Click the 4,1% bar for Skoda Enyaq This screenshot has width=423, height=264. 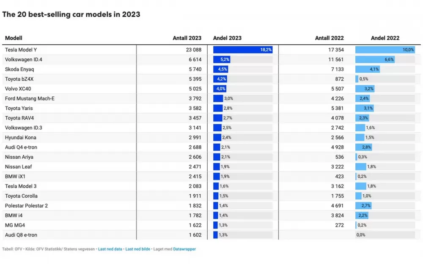pyautogui.click(x=368, y=69)
